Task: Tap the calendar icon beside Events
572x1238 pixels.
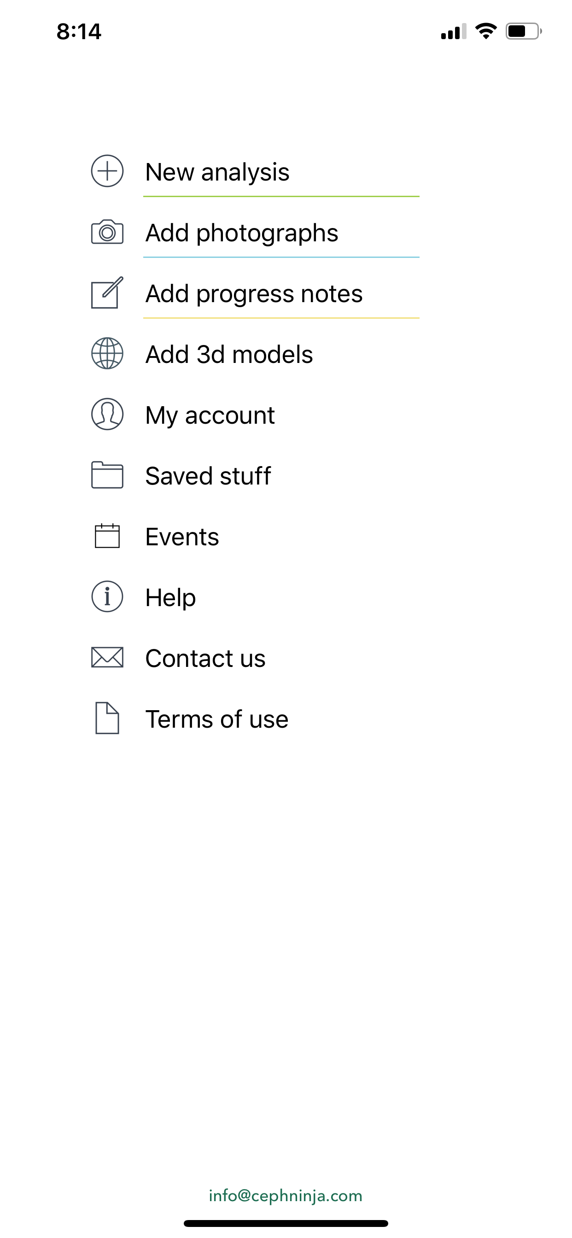Action: pos(107,536)
